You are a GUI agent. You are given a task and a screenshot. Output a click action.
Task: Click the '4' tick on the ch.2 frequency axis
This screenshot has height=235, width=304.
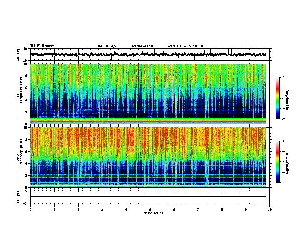[26, 164]
